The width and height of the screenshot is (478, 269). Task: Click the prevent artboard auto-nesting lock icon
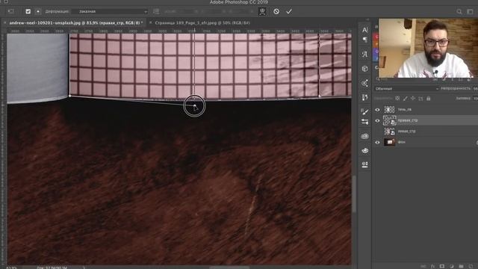pos(420,99)
